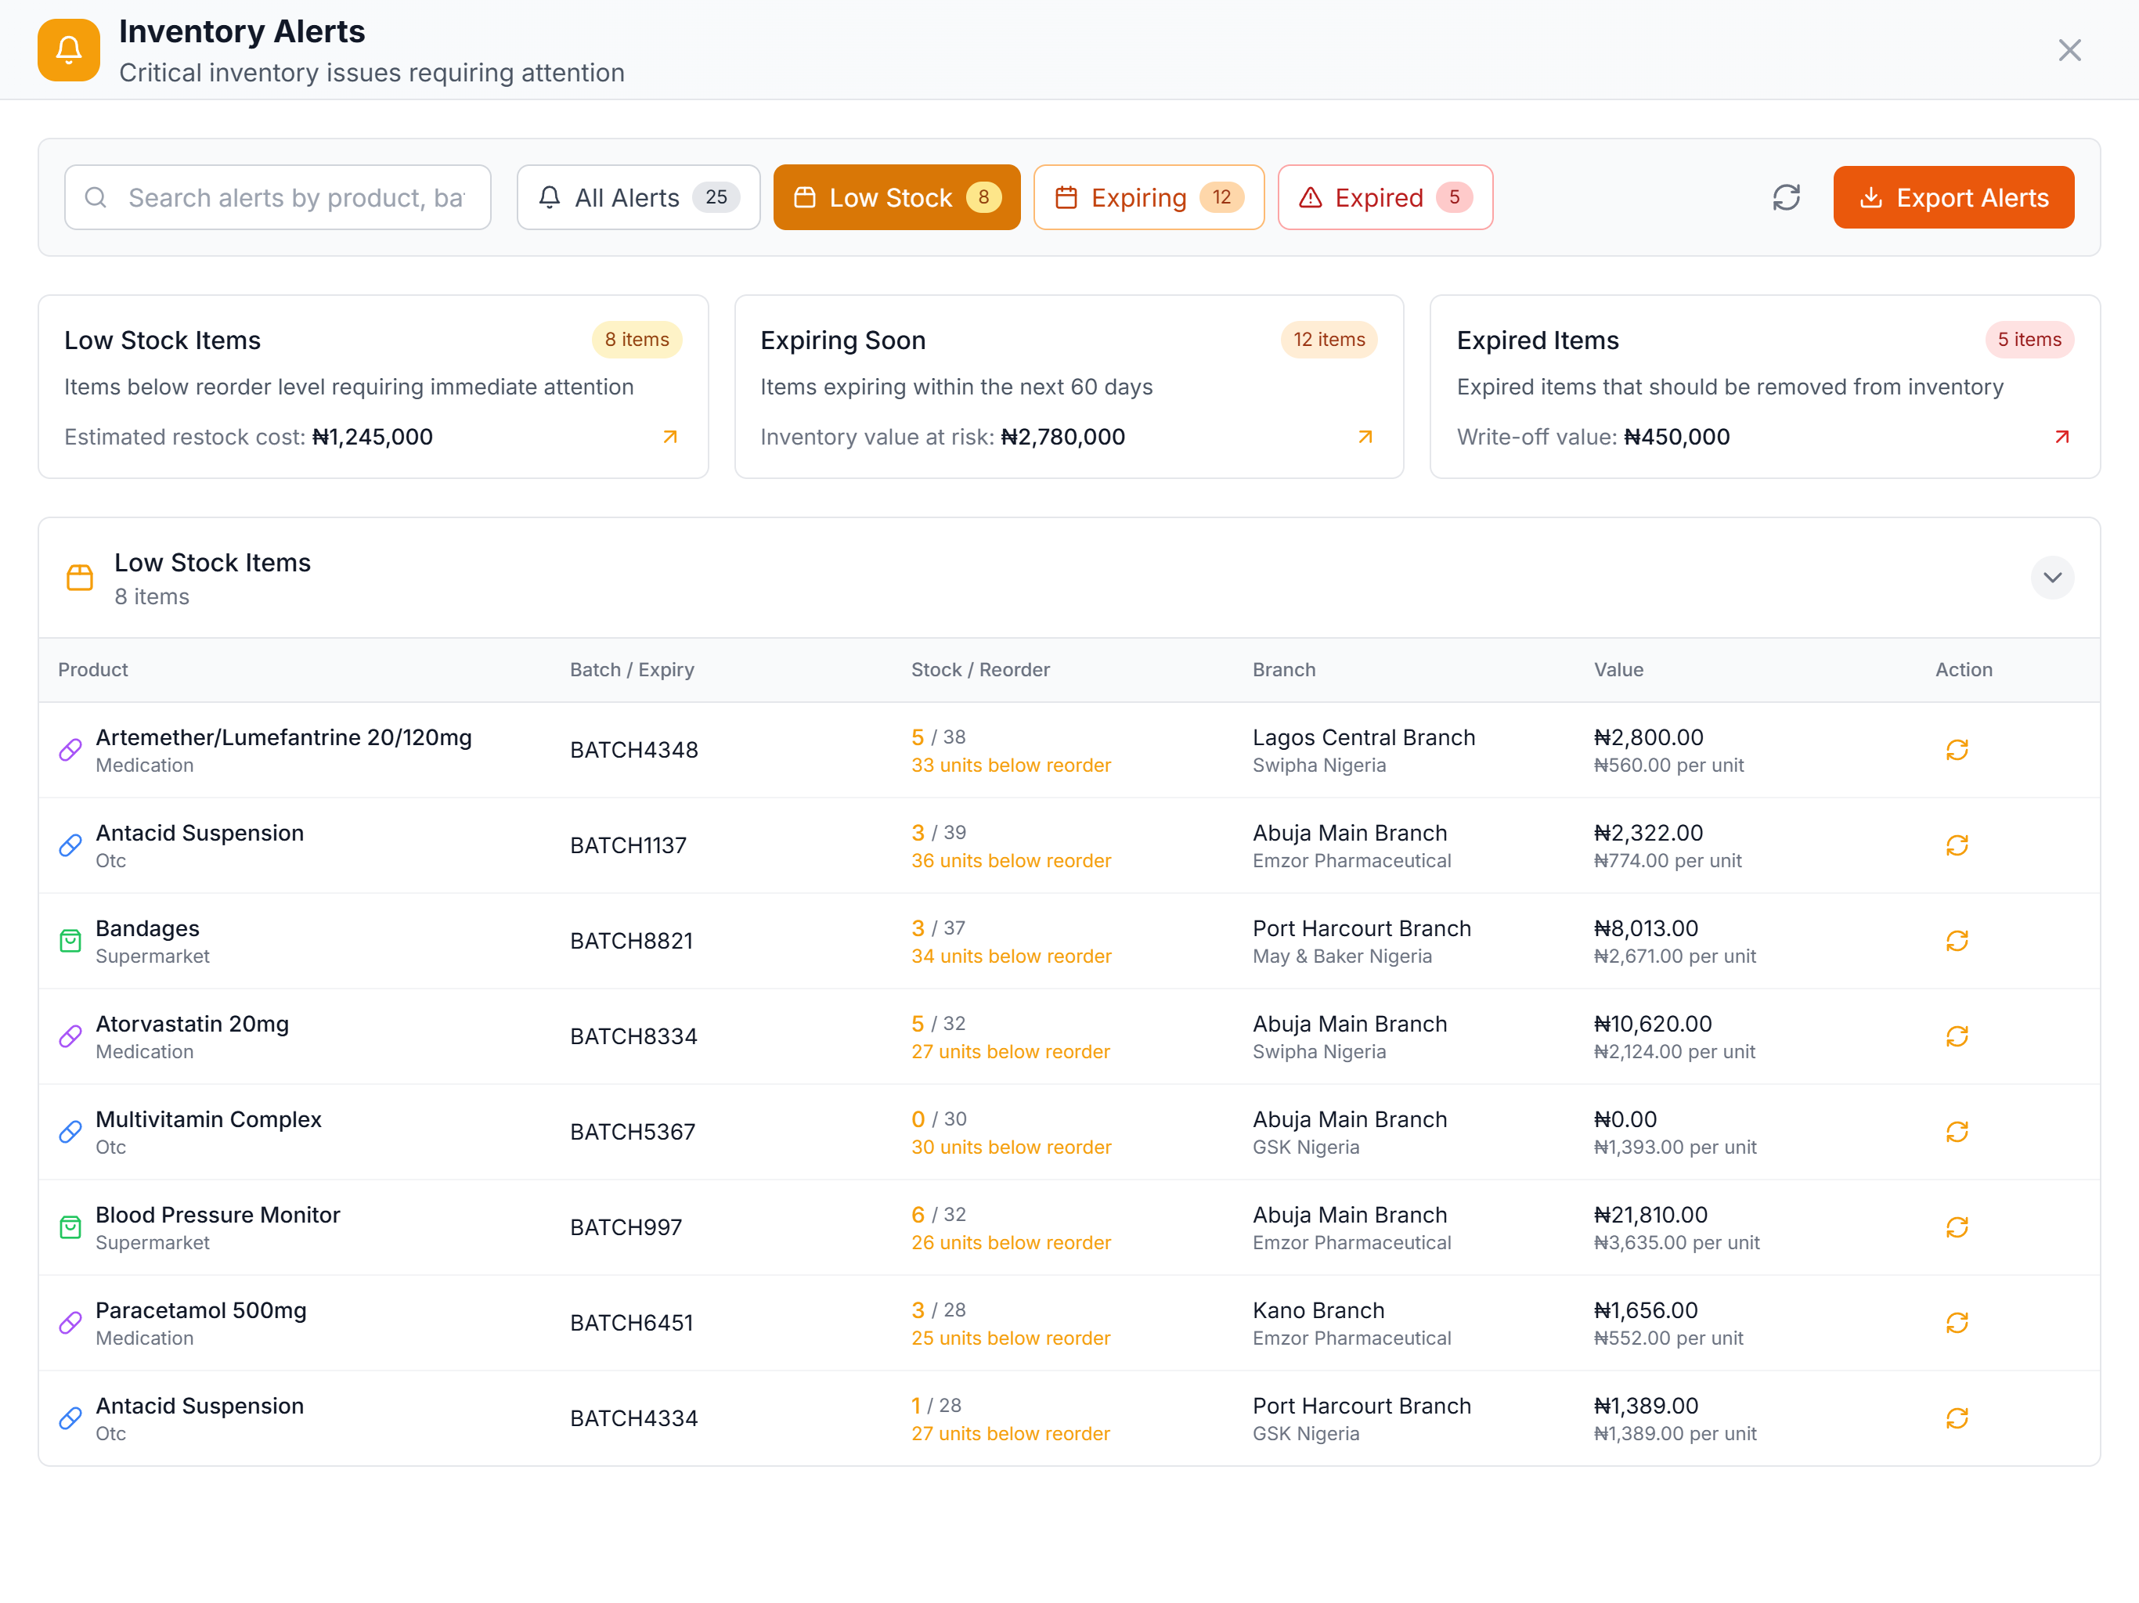Open arrow link on Low Stock Items card
Screen dimensions: 2139x1603
pos(670,437)
